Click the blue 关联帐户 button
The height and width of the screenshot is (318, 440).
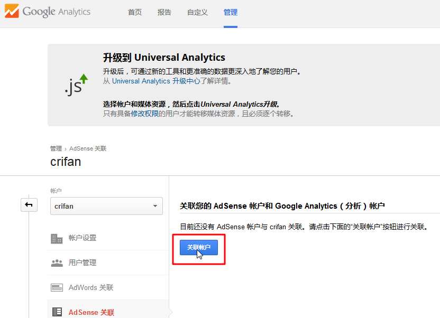click(199, 247)
